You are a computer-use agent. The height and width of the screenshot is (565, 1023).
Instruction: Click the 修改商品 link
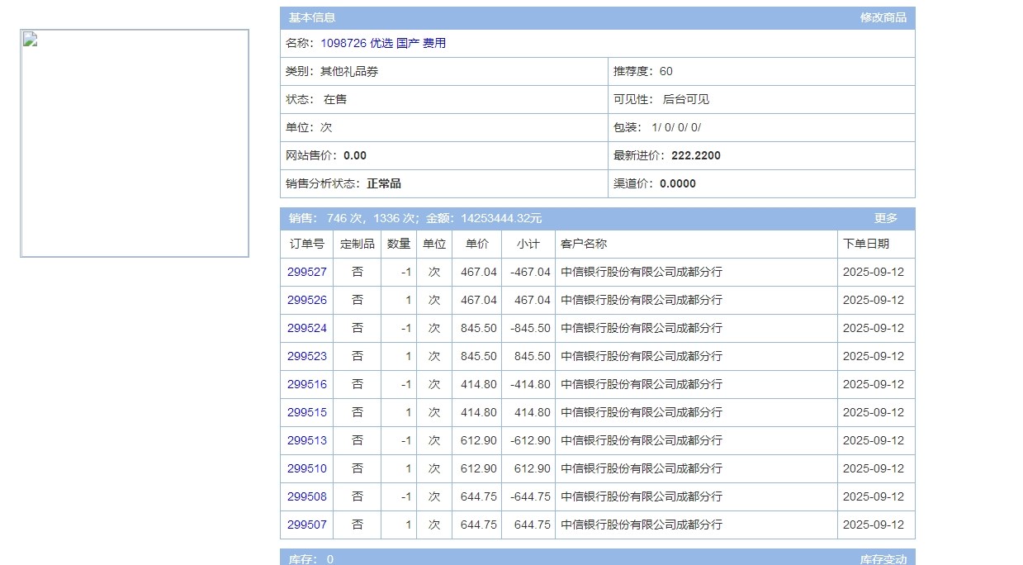pos(883,17)
